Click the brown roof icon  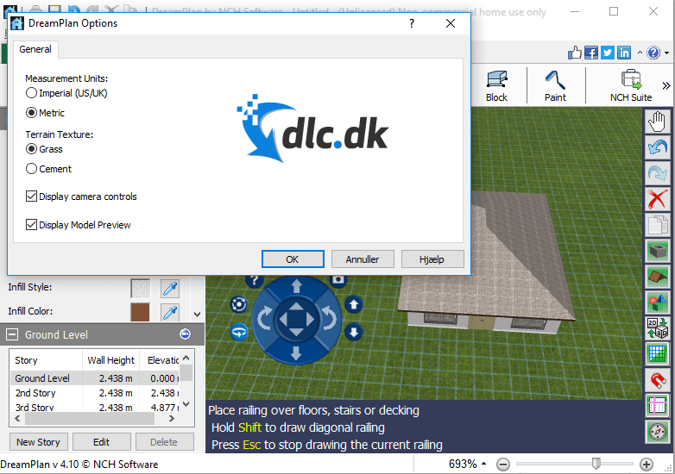click(657, 277)
